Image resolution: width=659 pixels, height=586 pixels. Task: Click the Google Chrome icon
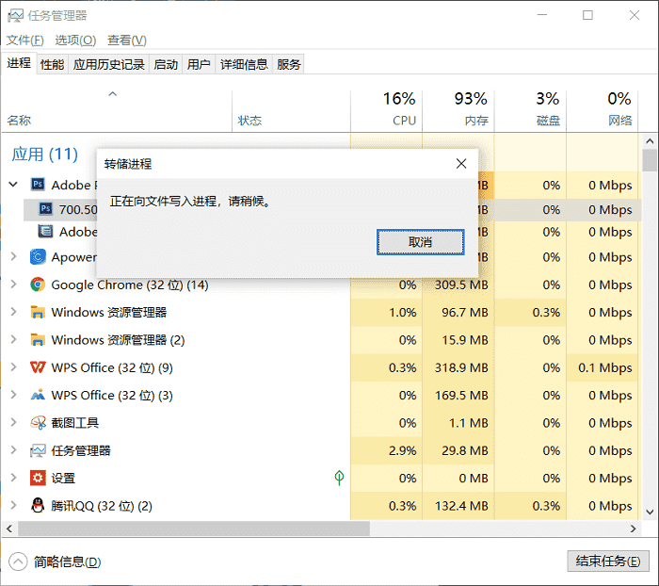click(38, 285)
